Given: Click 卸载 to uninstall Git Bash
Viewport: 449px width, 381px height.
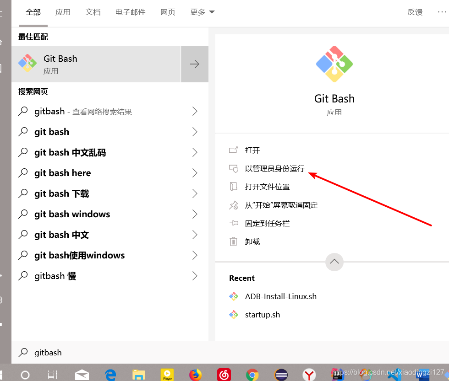Looking at the screenshot, I should pyautogui.click(x=252, y=242).
